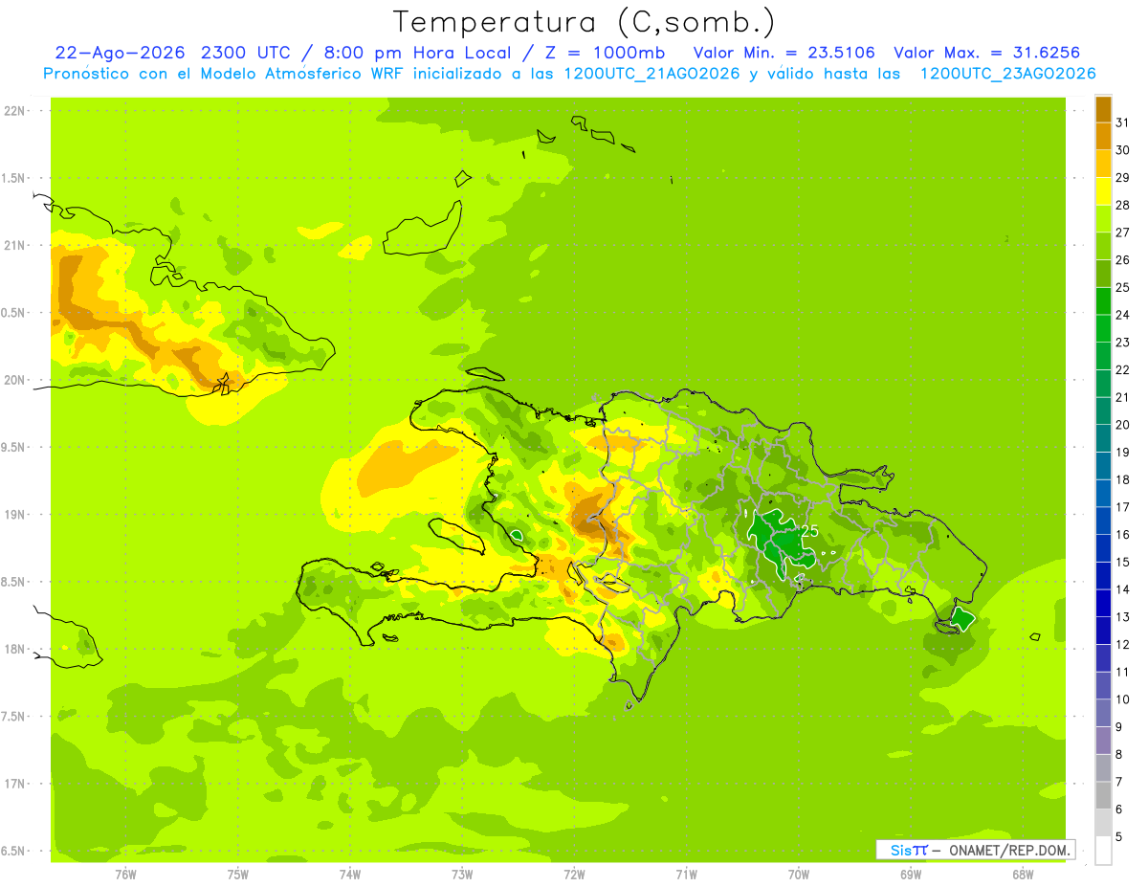Click the "68W" longitude axis label
The height and width of the screenshot is (887, 1148).
click(x=1023, y=876)
